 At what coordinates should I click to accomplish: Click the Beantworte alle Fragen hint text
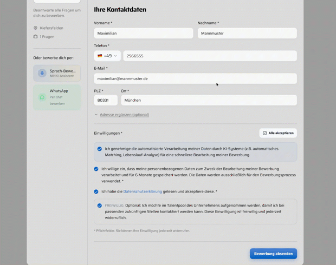coord(57,13)
